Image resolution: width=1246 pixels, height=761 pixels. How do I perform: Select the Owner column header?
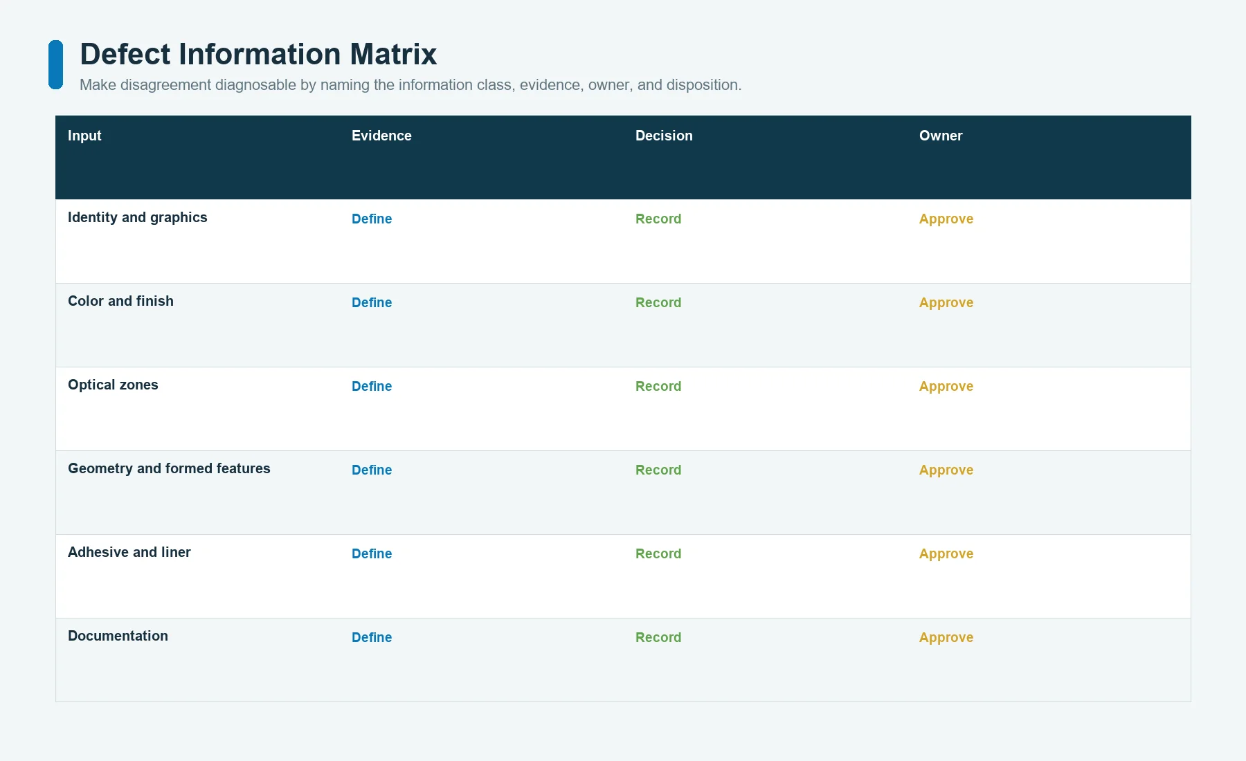click(941, 136)
